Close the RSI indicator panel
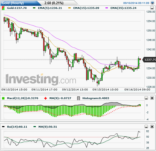The width and height of the screenshot is (156, 151). [152, 127]
